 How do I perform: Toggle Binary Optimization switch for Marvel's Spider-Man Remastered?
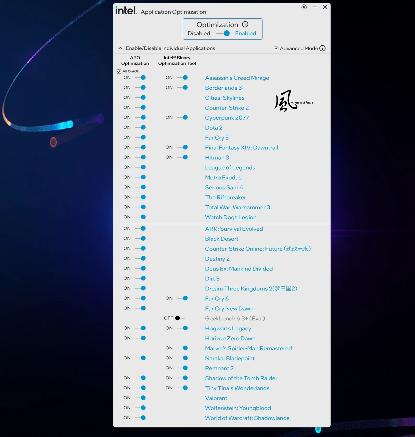[x=182, y=348]
